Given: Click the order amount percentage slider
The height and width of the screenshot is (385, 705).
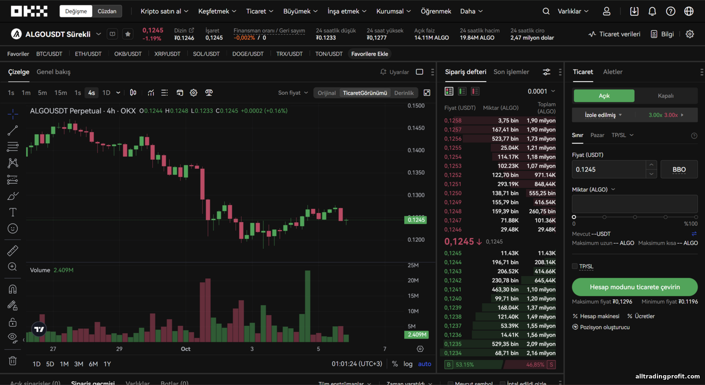Looking at the screenshot, I should (635, 217).
